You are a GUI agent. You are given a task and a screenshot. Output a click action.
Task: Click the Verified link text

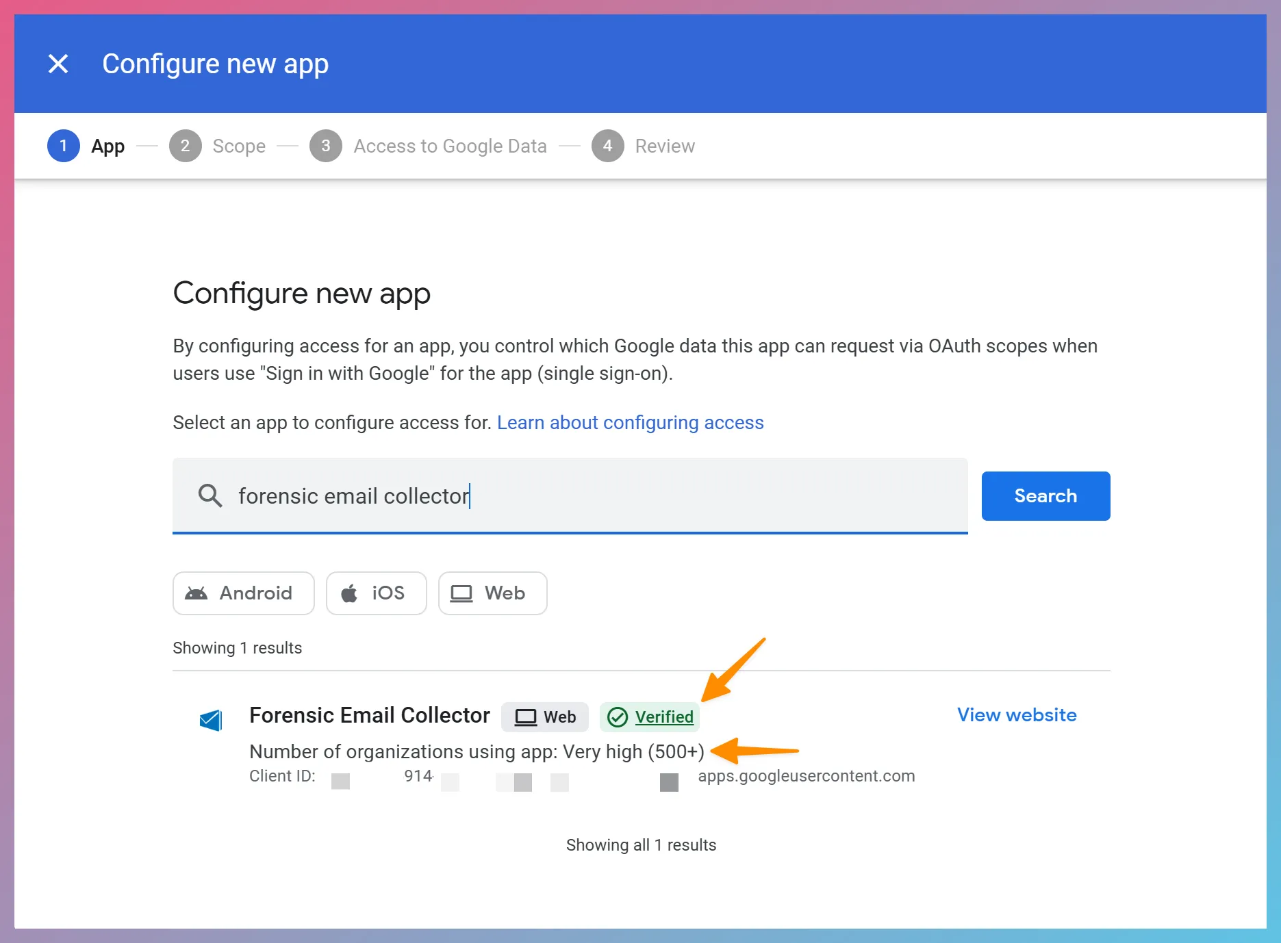(664, 716)
